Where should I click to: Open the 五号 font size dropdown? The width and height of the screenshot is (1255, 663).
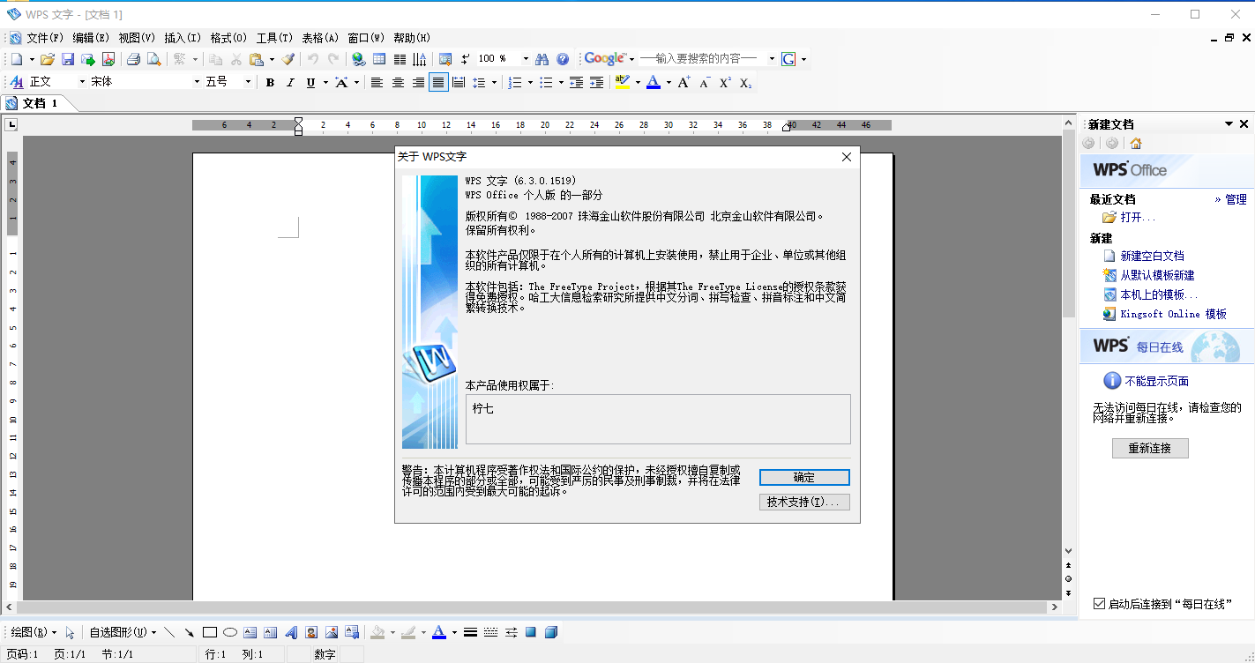(x=248, y=82)
